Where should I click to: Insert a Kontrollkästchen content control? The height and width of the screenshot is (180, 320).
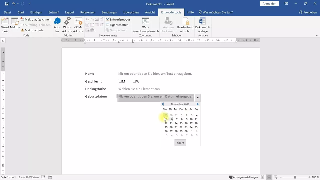87,24
